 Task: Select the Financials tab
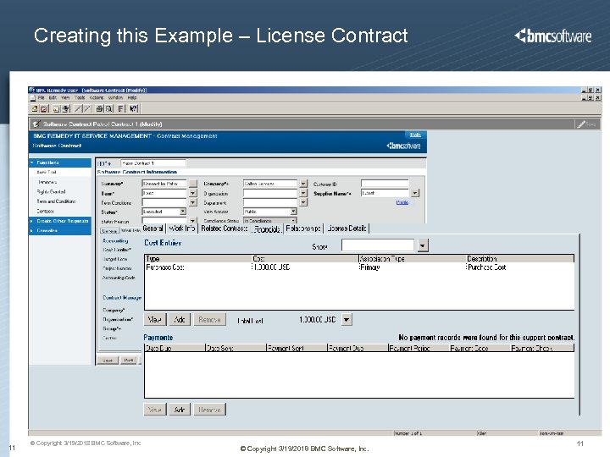267,229
